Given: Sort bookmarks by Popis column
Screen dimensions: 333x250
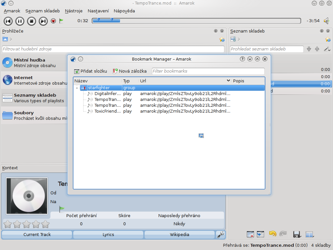Looking at the screenshot, I should pos(248,81).
